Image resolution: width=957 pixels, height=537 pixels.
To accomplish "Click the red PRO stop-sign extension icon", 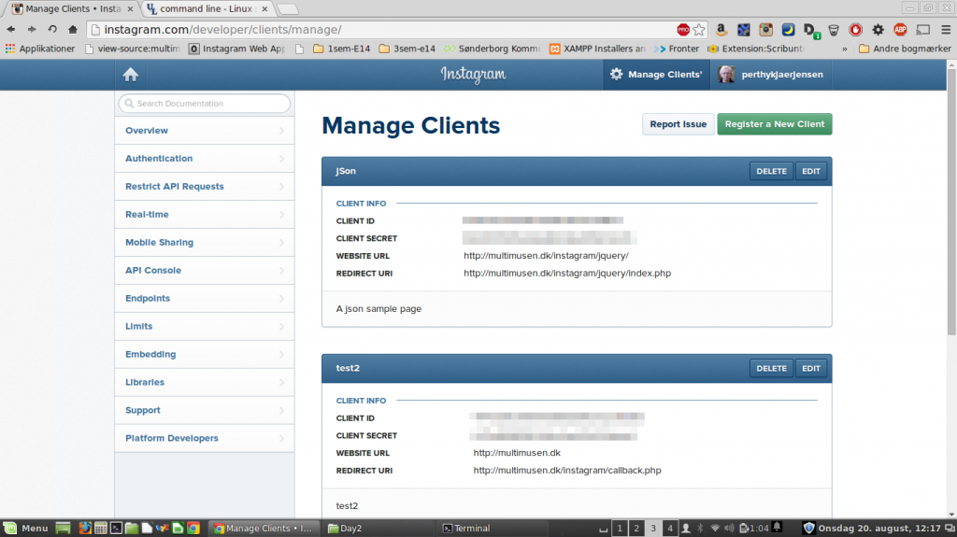I will pyautogui.click(x=683, y=29).
